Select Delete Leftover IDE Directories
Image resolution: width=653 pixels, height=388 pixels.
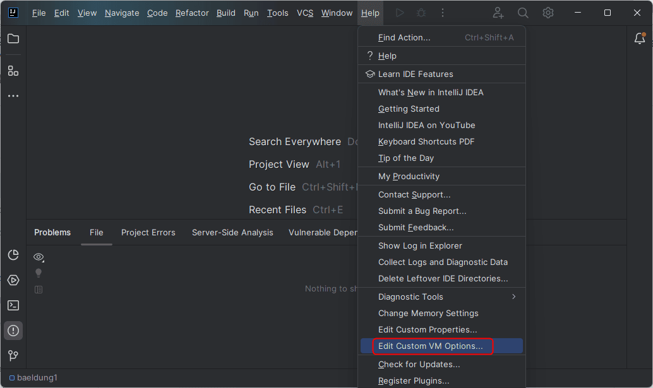point(441,279)
